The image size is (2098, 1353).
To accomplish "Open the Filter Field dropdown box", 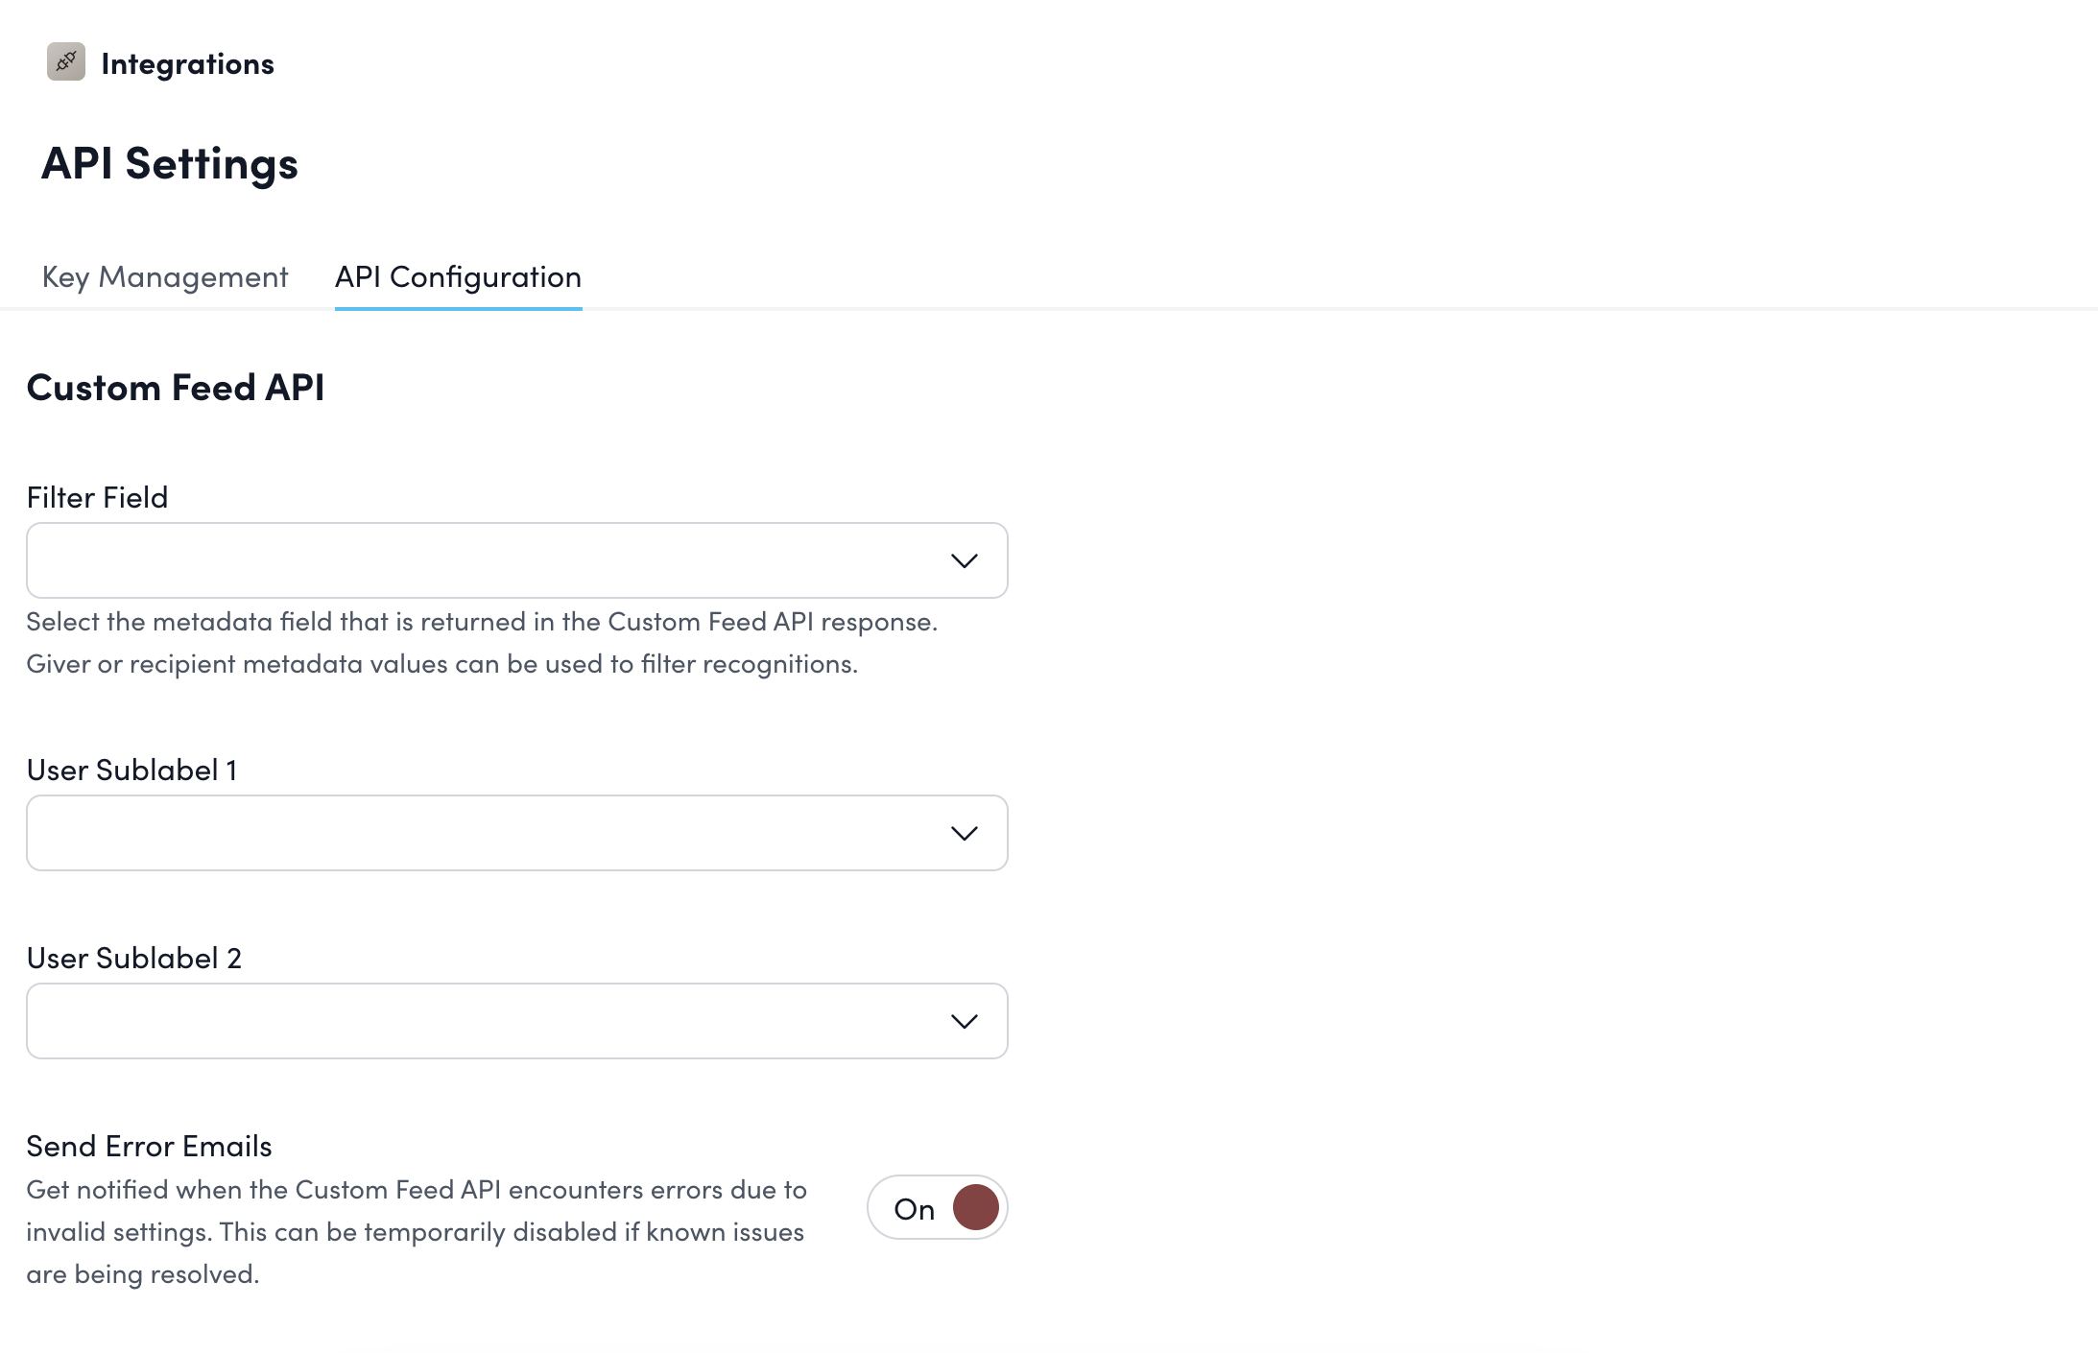I will (x=480, y=560).
